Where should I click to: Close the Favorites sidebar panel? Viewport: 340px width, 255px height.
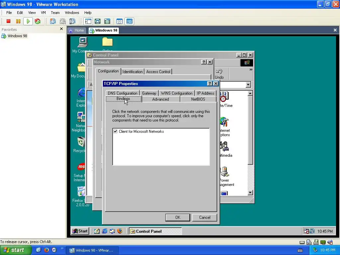click(61, 29)
